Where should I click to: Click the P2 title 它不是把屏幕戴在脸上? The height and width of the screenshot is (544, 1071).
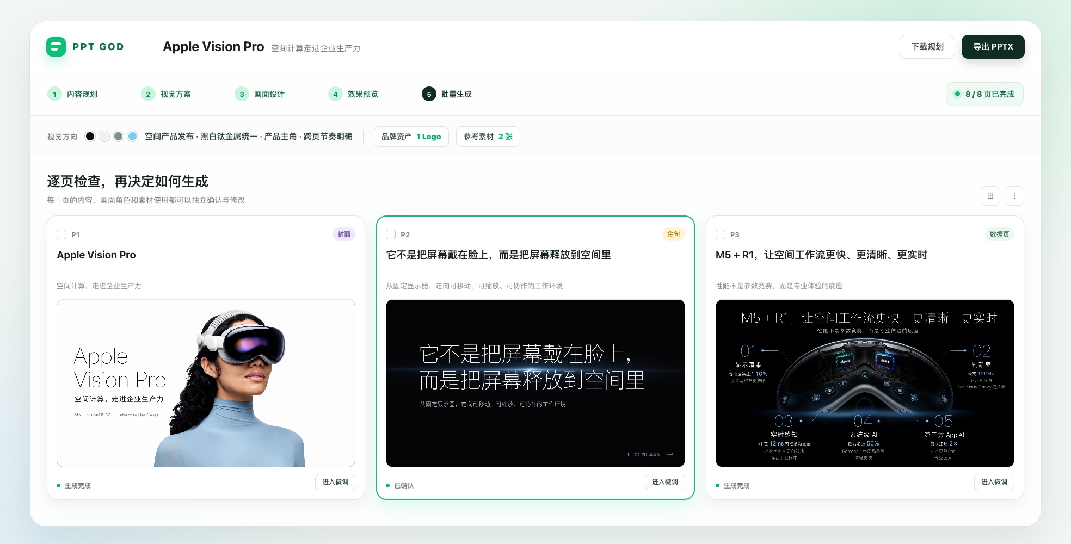click(x=498, y=255)
